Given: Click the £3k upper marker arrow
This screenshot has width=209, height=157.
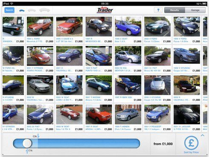Looking at the screenshot, I should click(x=38, y=136).
